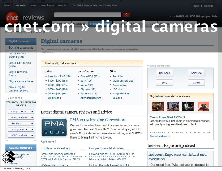Open second video review camera thumbnail
This screenshot has height=171, width=222.
click(x=173, y=106)
